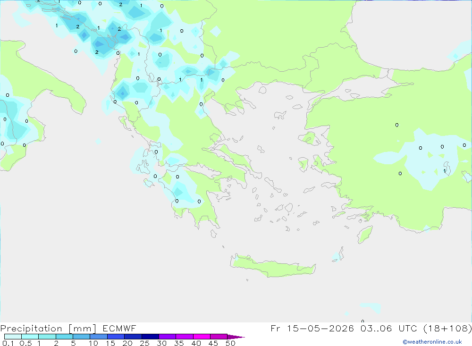
Task: Click the legend scale label '50'
Action: click(231, 343)
